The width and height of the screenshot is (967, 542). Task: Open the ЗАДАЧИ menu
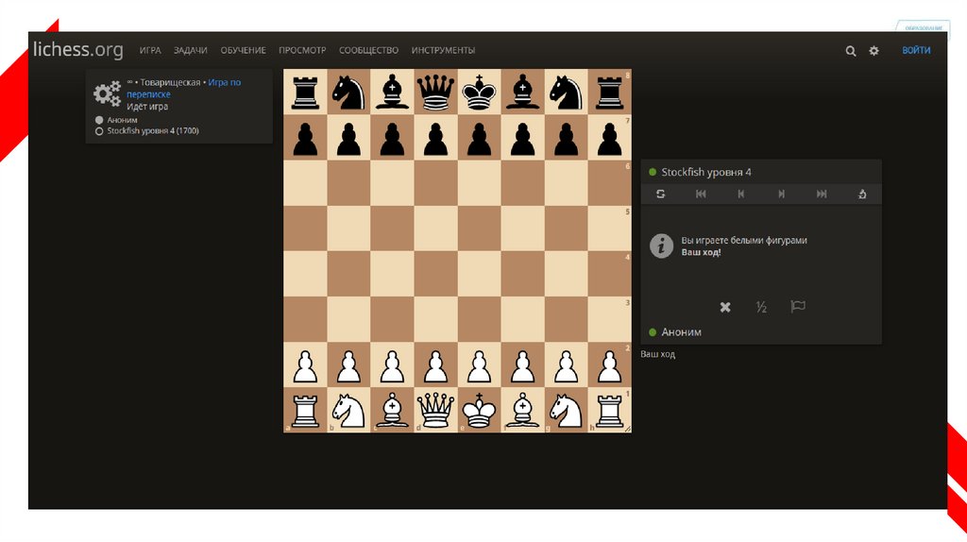(x=190, y=51)
